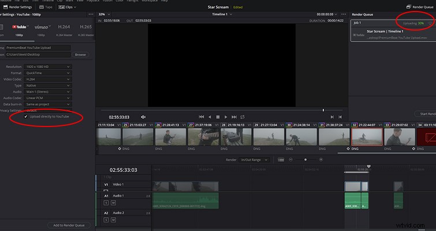Mute the viewer audio speaker icon
The image size is (436, 231).
[143, 117]
